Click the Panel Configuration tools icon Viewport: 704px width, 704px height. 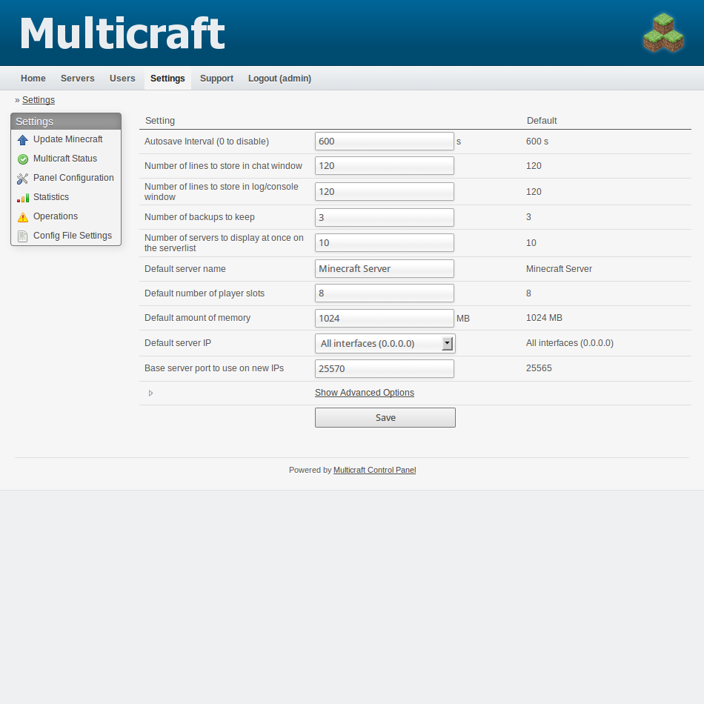click(x=22, y=179)
